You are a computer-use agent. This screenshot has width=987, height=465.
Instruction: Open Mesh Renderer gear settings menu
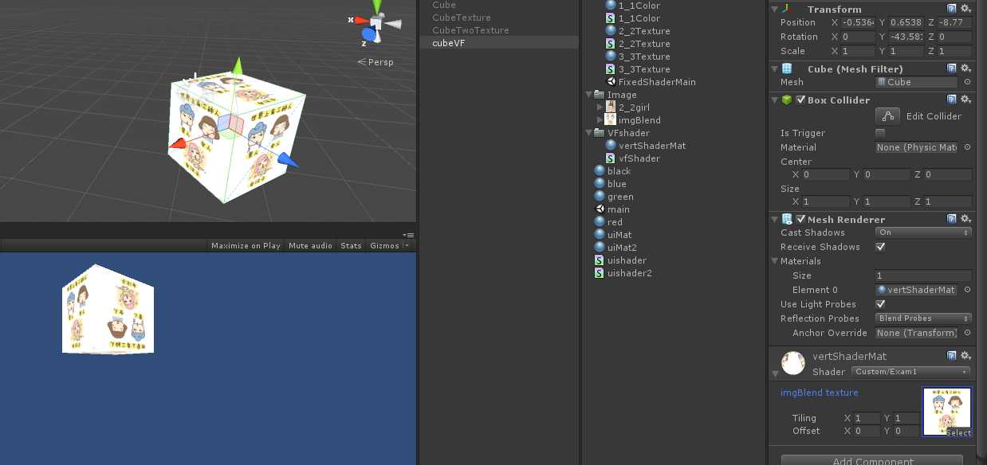(x=965, y=219)
